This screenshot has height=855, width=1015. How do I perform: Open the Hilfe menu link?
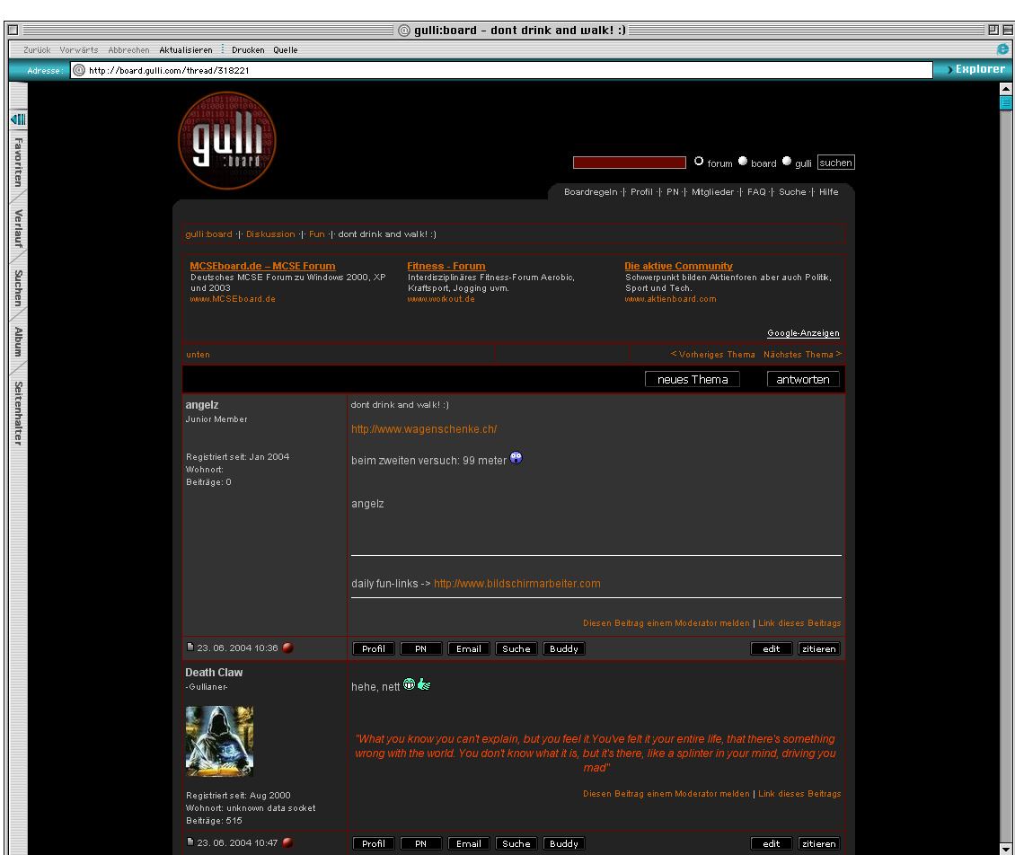point(828,191)
